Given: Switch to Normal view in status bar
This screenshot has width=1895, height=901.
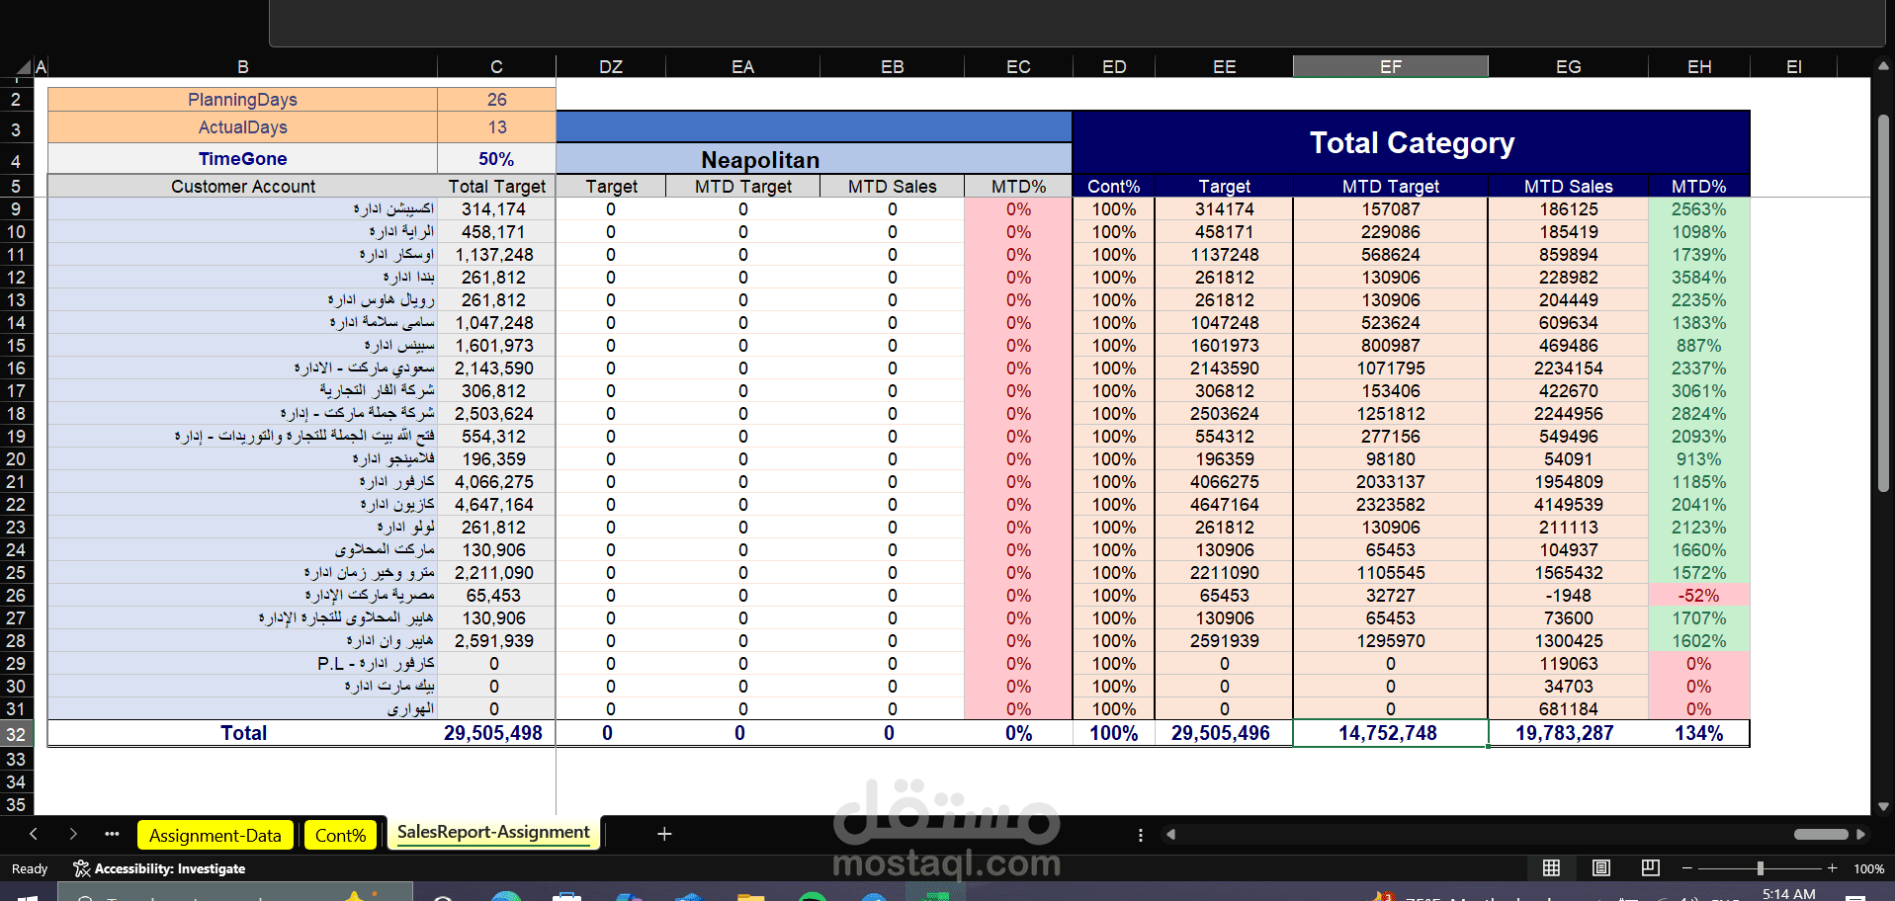Looking at the screenshot, I should 1551,867.
